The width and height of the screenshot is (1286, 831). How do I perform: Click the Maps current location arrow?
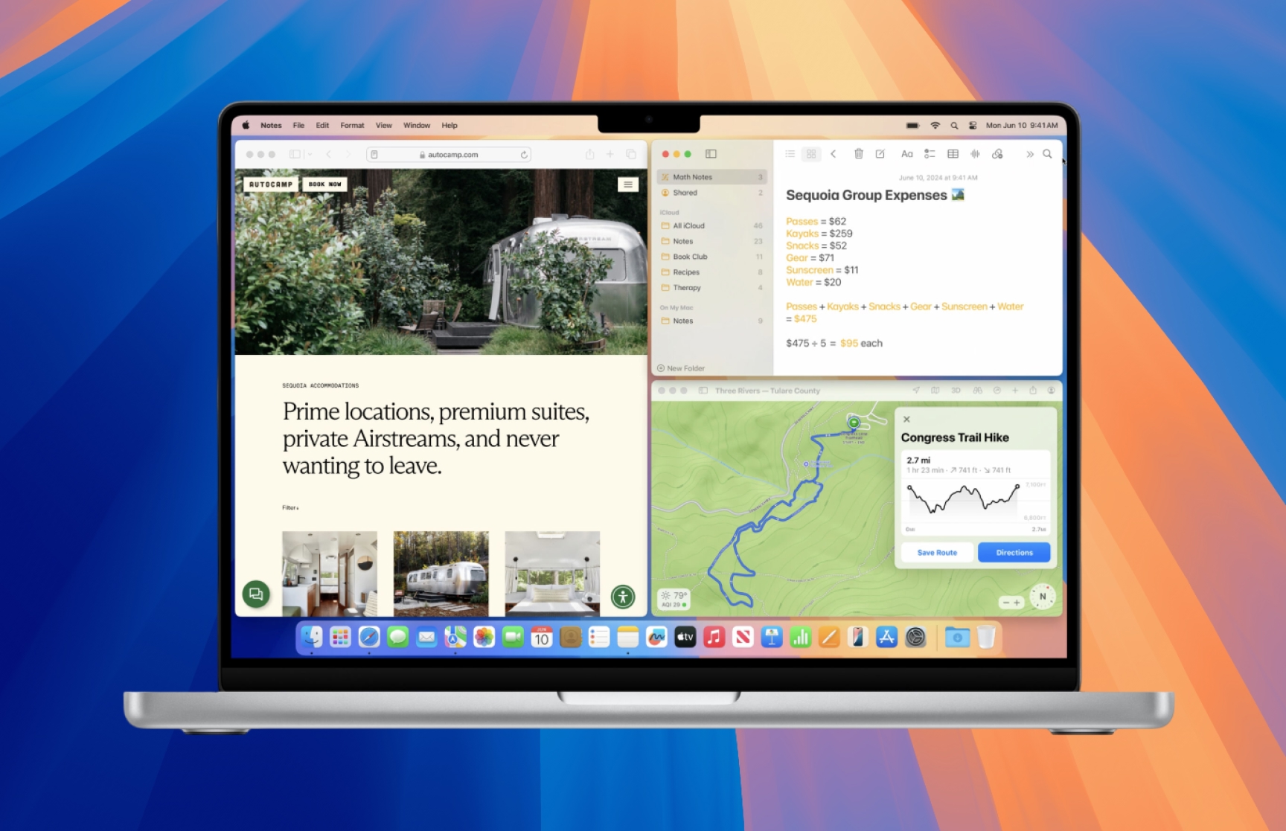(916, 390)
